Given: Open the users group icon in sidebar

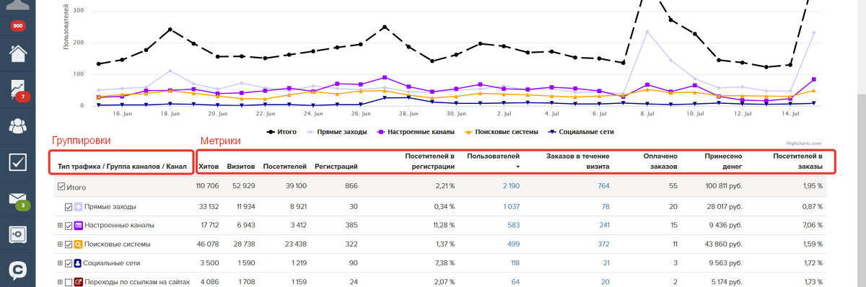Looking at the screenshot, I should [18, 125].
